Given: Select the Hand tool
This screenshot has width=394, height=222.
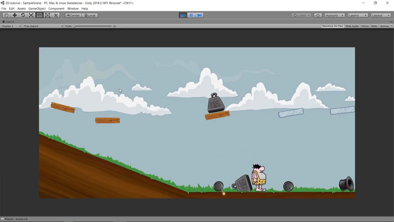Looking at the screenshot, I should click(x=6, y=15).
